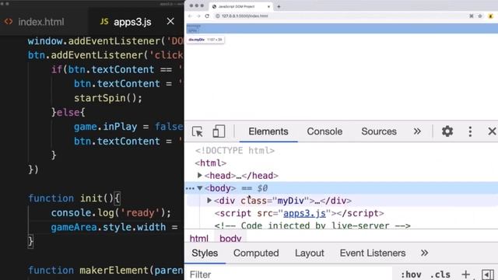Open the Layout pane tab
The height and width of the screenshot is (280, 498).
pos(310,253)
